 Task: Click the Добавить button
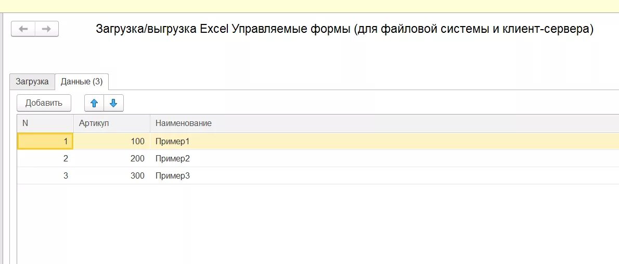pos(44,103)
